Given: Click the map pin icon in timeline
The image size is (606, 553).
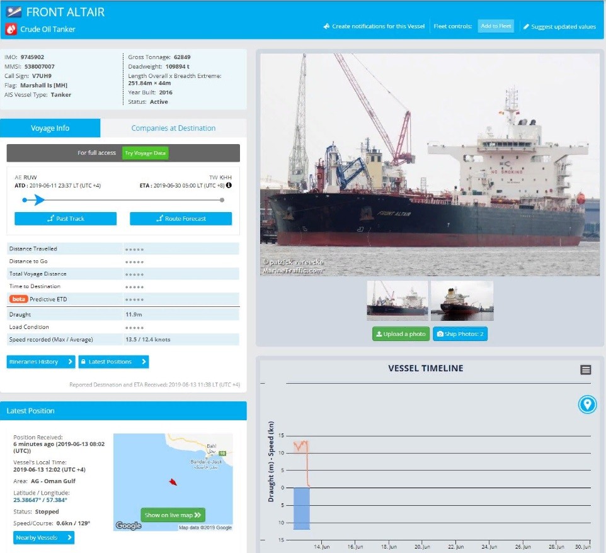Looking at the screenshot, I should coord(587,404).
